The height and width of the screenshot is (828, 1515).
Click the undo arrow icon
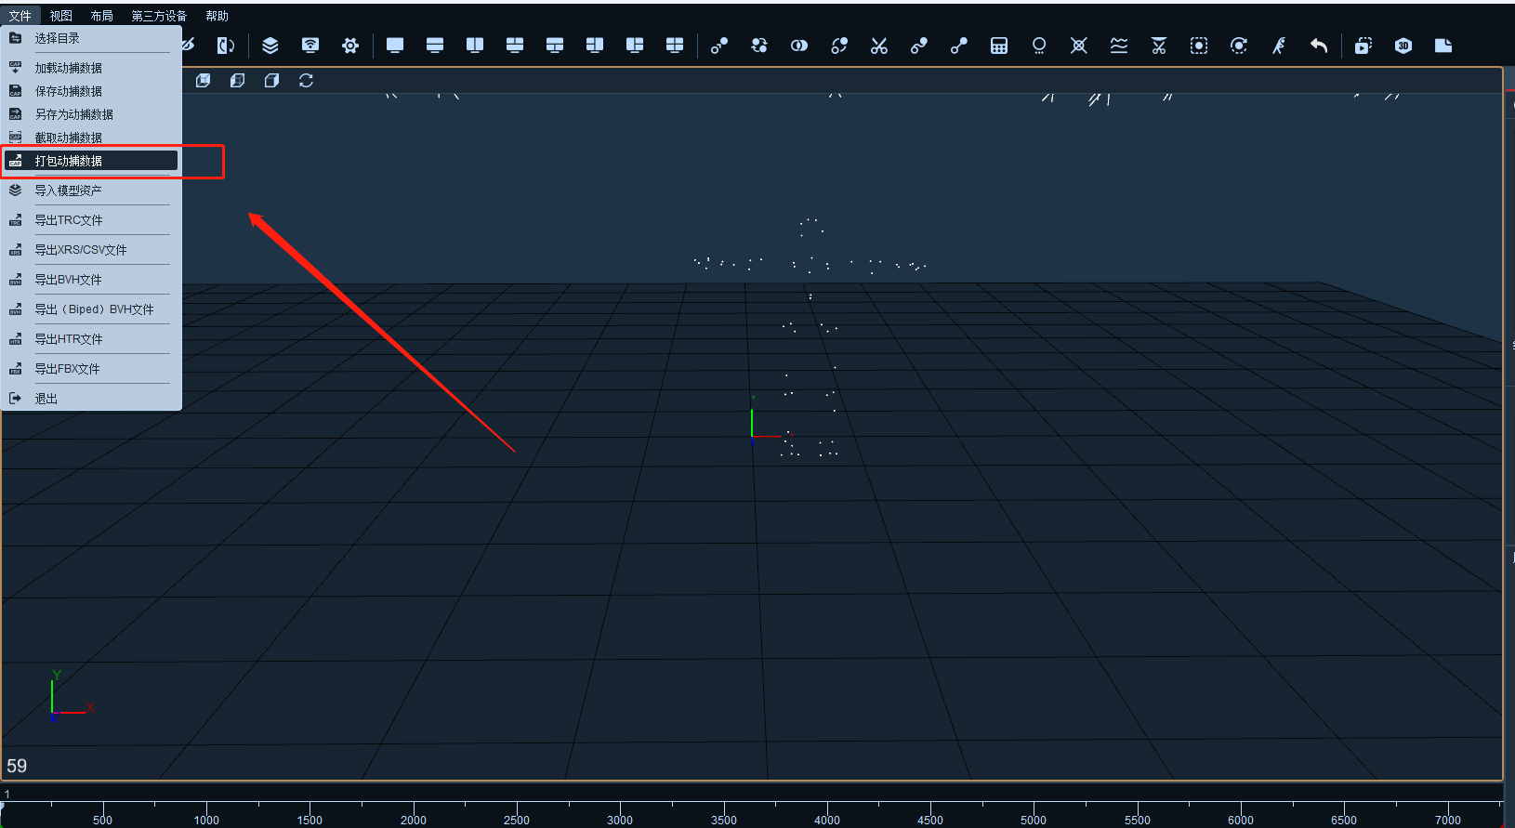1318,46
